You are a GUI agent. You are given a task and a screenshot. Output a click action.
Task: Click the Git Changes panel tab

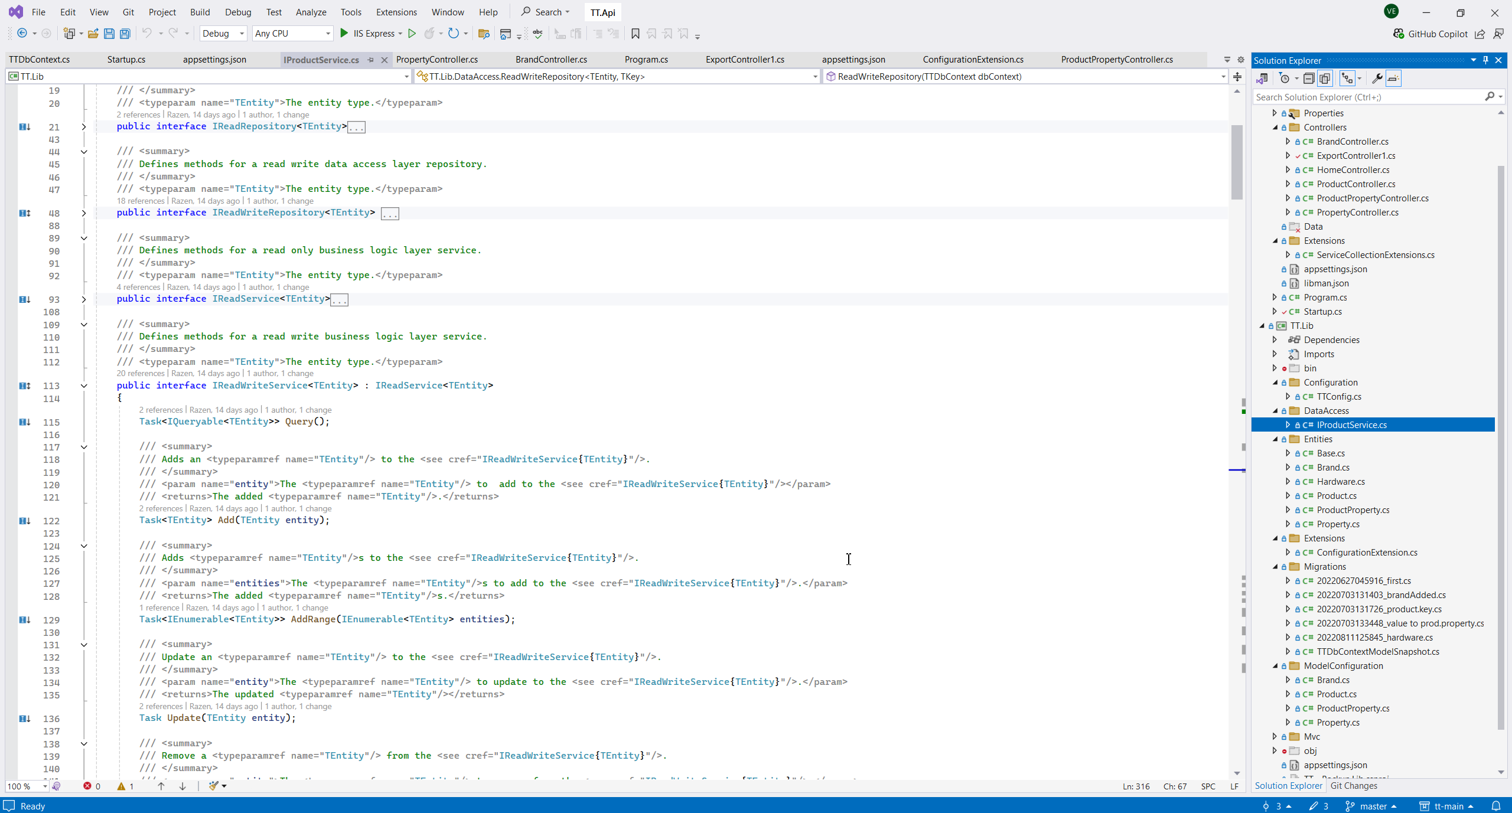click(x=1354, y=786)
